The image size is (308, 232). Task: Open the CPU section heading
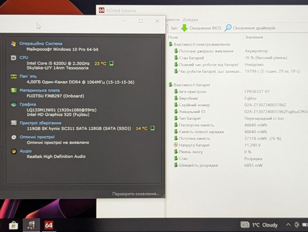pyautogui.click(x=24, y=58)
